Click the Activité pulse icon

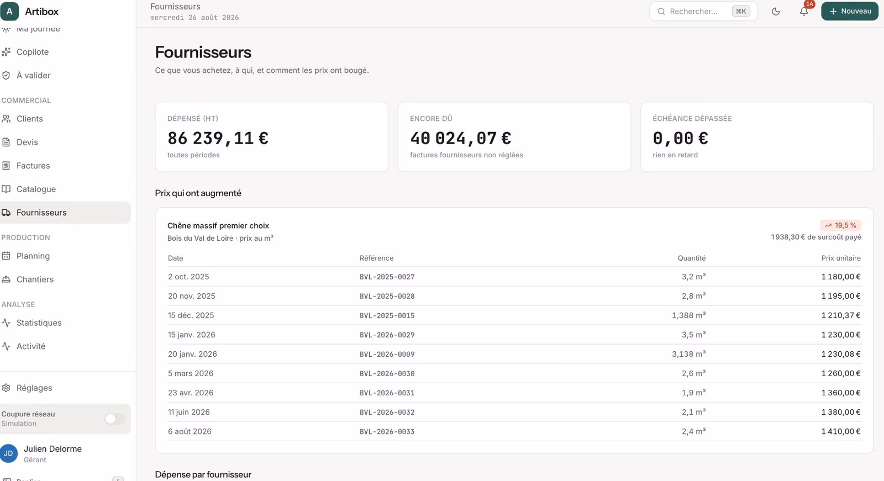pos(6,346)
